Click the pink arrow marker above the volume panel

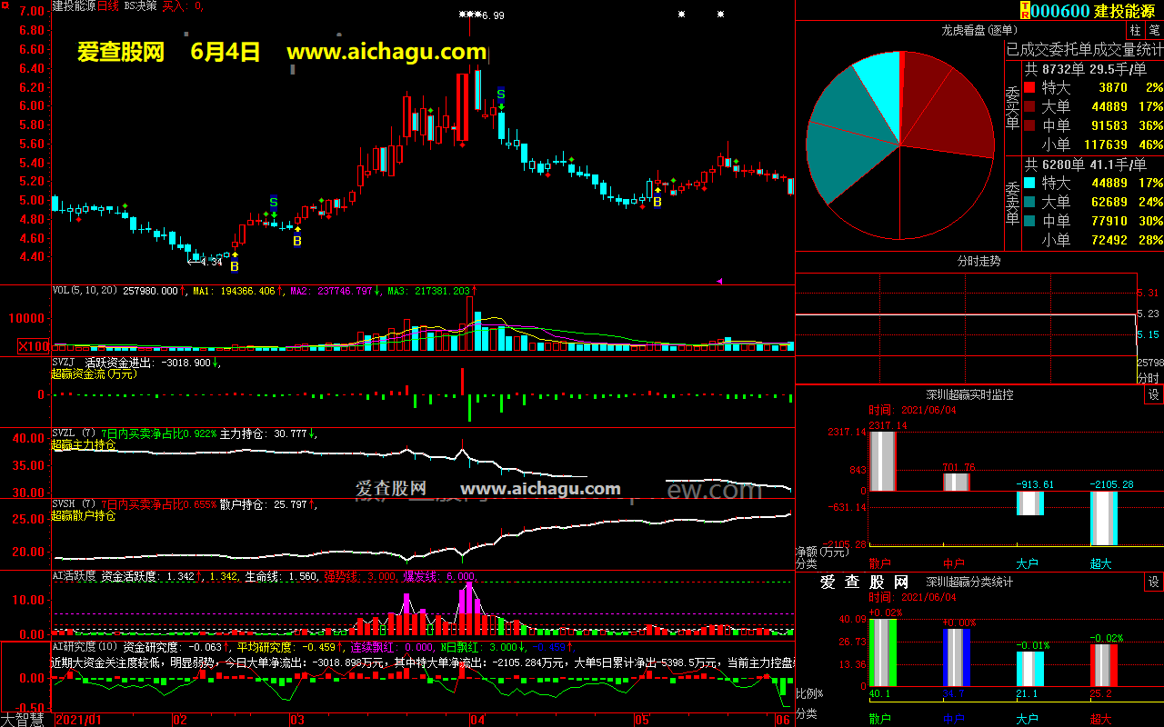(x=720, y=282)
